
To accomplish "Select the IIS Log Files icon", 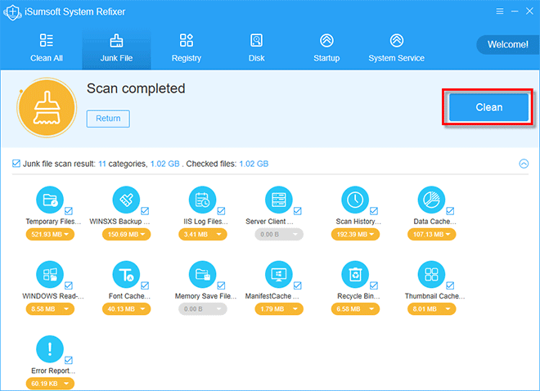I will (203, 200).
